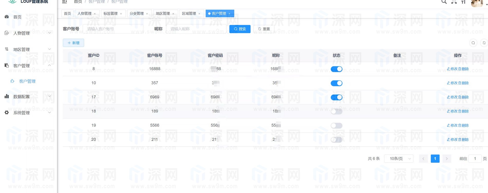Open the 10条/页 page size dropdown
Screen dimensions: 488x193
pos(399,159)
